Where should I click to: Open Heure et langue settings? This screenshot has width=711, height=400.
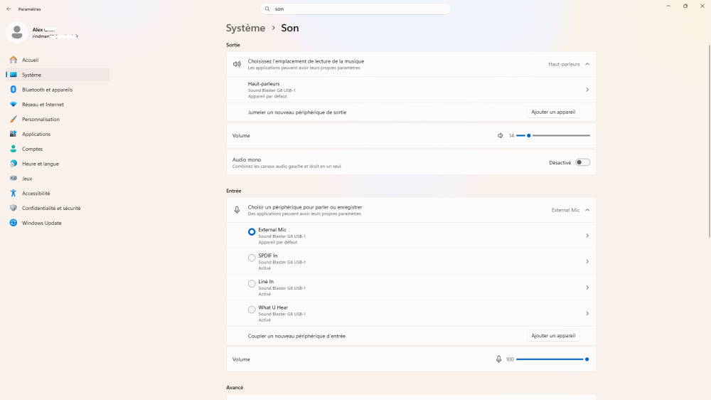[x=58, y=164]
